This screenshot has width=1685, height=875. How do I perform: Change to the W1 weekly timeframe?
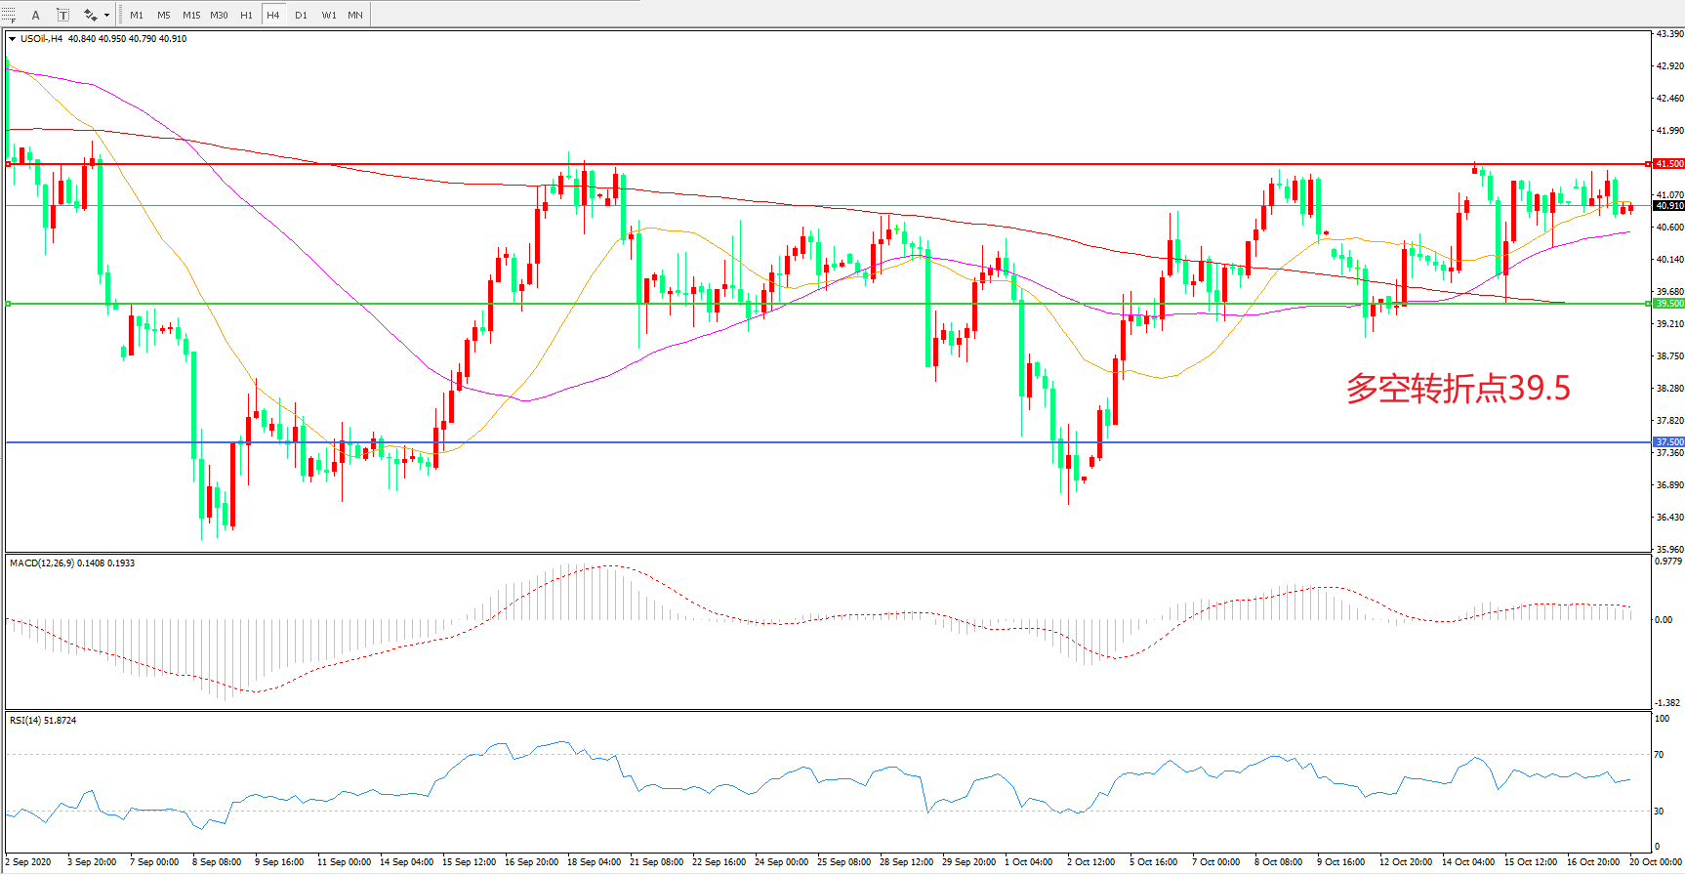(x=329, y=15)
